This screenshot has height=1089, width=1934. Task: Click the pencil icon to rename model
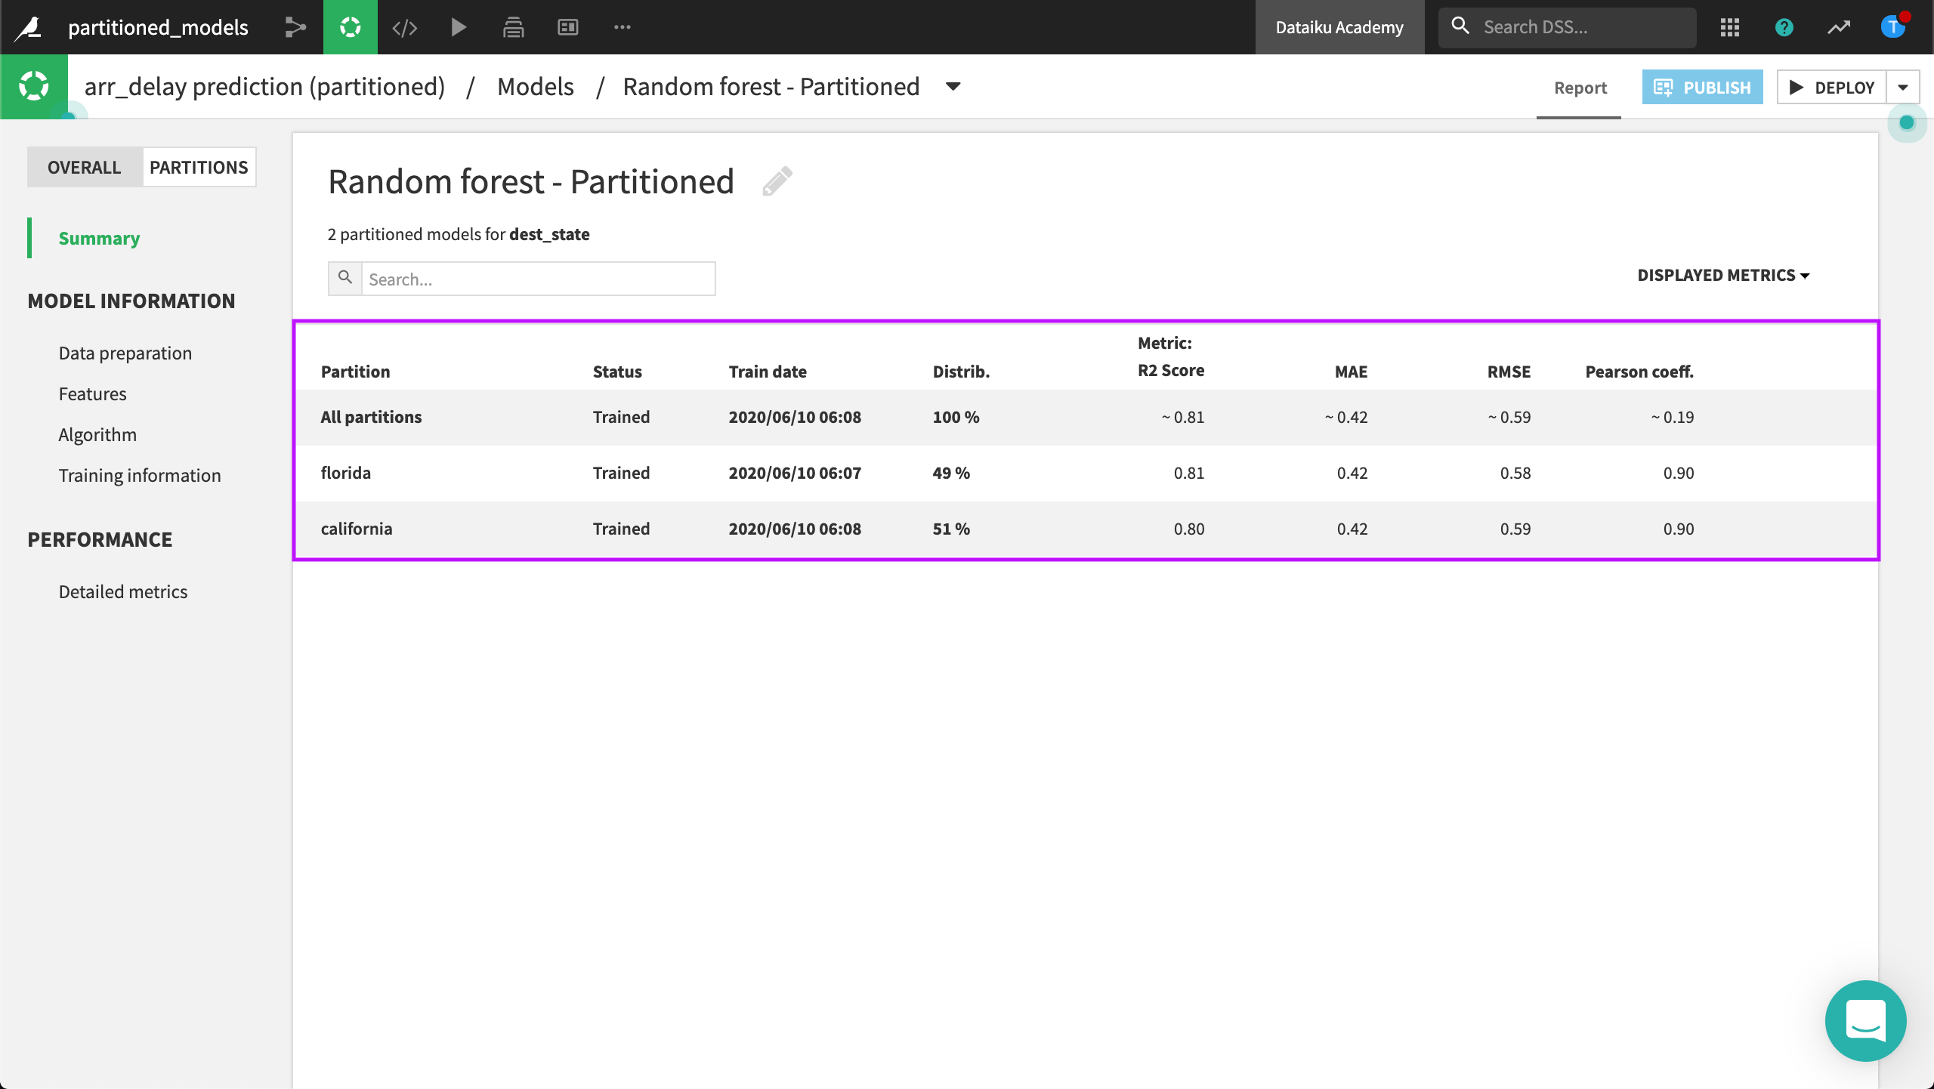coord(777,182)
